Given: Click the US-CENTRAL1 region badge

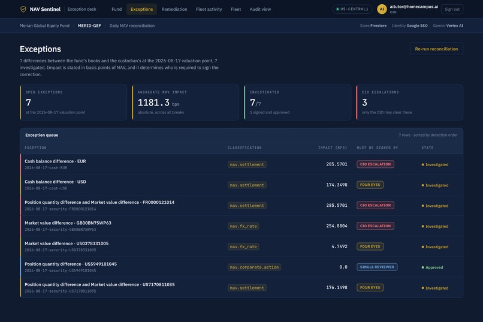Looking at the screenshot, I should point(352,9).
